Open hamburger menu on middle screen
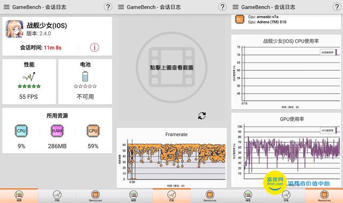 pos(121,7)
